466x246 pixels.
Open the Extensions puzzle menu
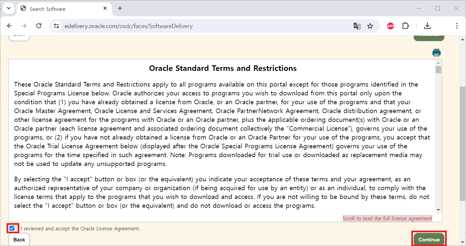click(x=405, y=26)
